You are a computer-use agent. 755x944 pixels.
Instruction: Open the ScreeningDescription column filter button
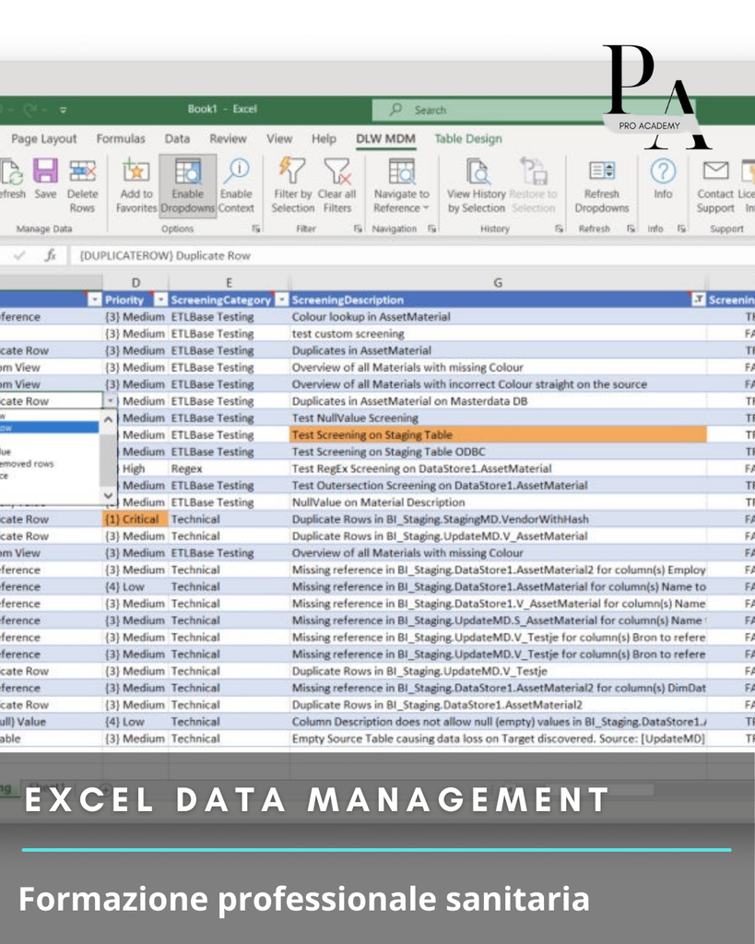[x=699, y=300]
